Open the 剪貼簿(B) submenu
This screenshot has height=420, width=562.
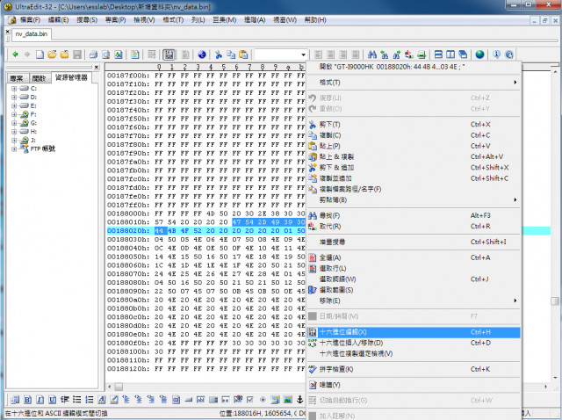414,199
